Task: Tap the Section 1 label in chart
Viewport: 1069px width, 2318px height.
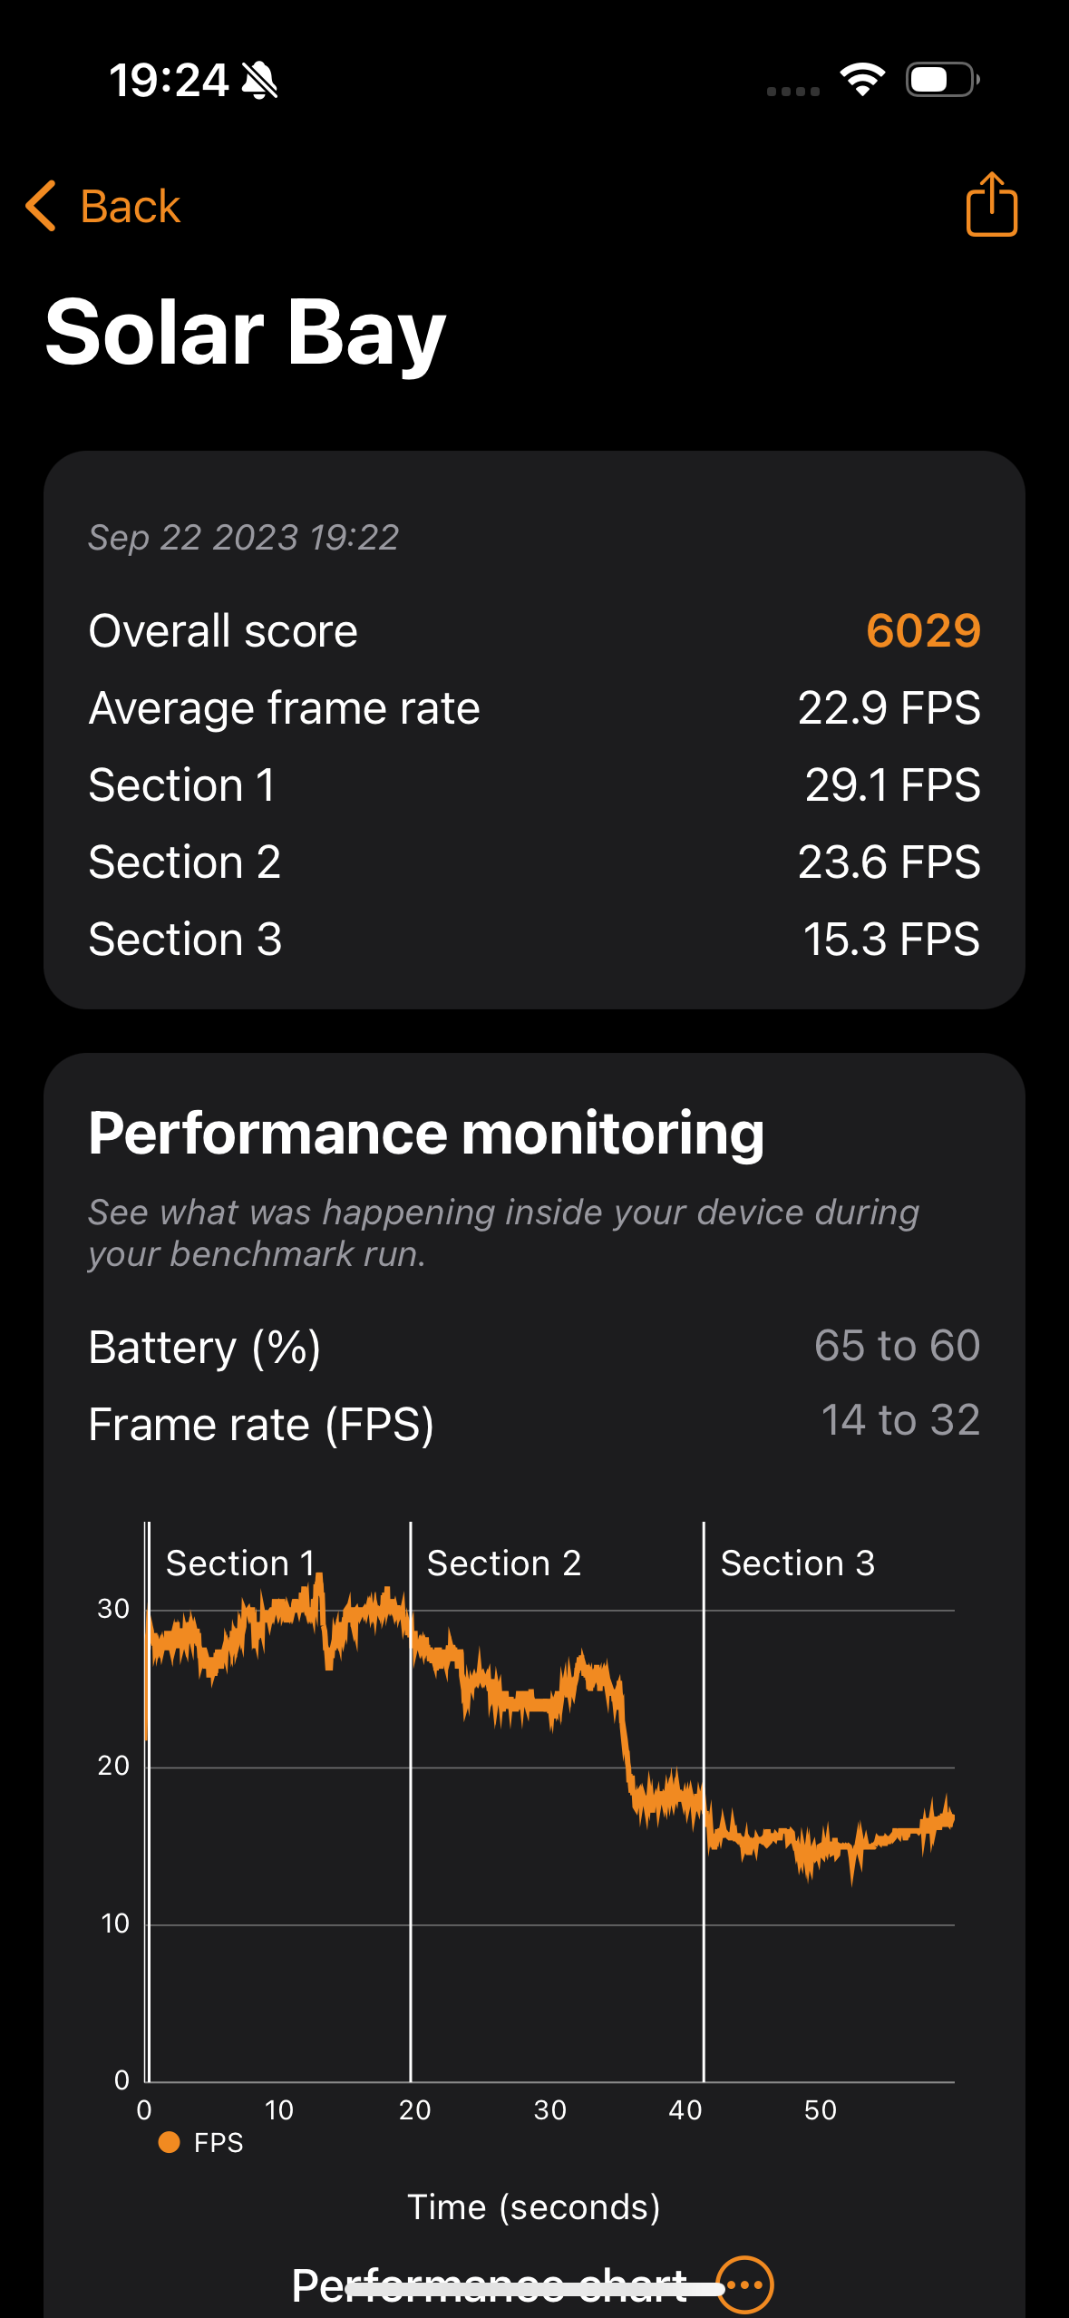Action: [x=240, y=1563]
